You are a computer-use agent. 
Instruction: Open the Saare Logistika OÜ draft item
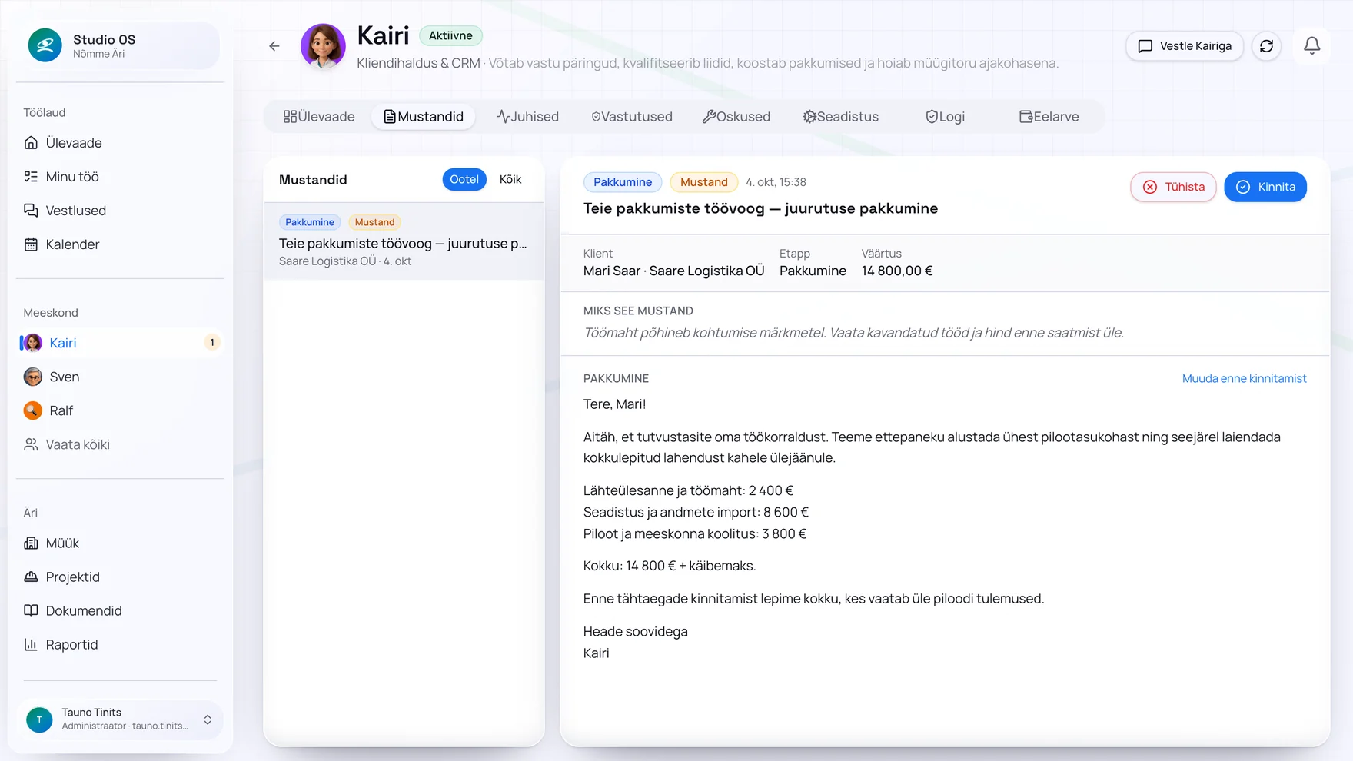[404, 241]
